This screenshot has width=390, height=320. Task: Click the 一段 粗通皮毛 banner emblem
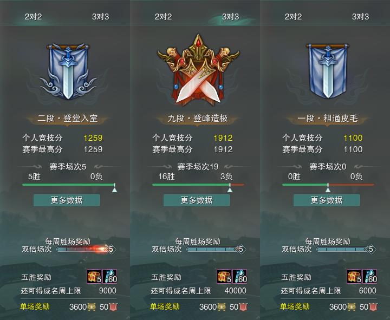(328, 70)
